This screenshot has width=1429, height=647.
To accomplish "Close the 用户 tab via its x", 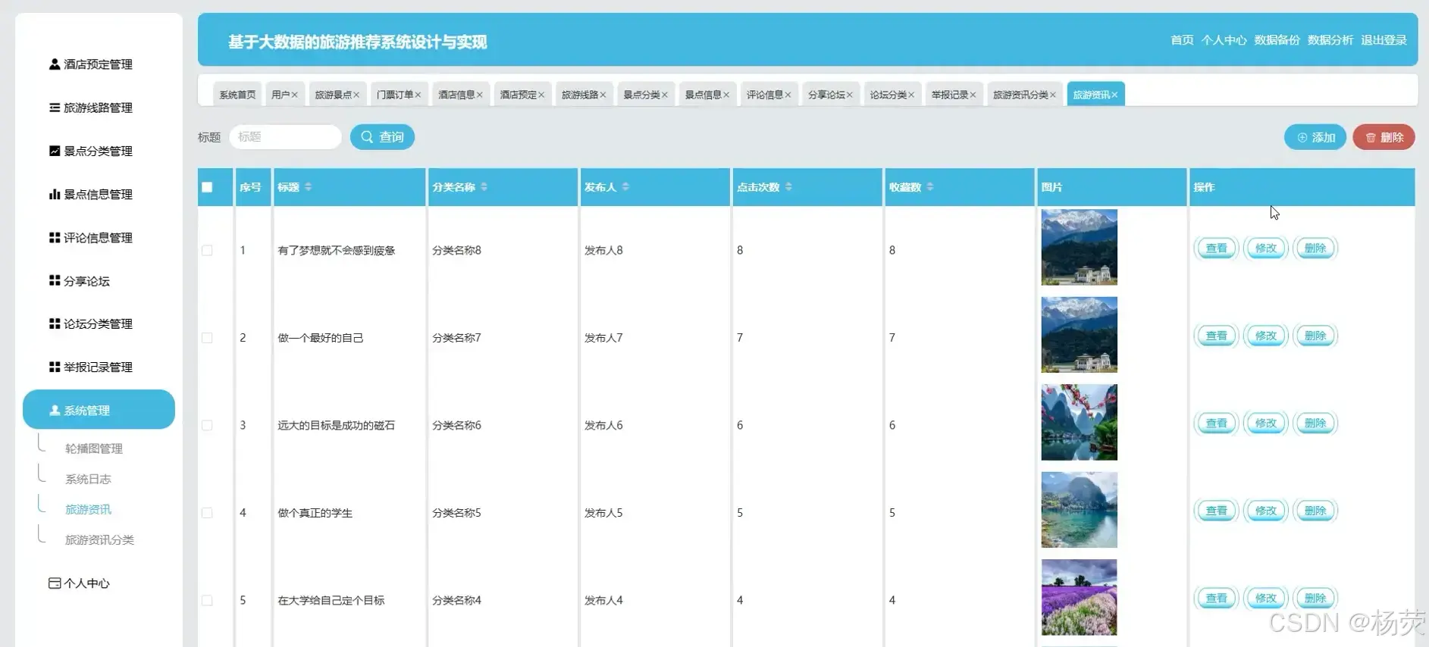I will tap(295, 95).
